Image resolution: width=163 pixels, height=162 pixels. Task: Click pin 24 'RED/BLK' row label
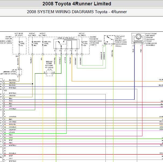tap(12, 153)
